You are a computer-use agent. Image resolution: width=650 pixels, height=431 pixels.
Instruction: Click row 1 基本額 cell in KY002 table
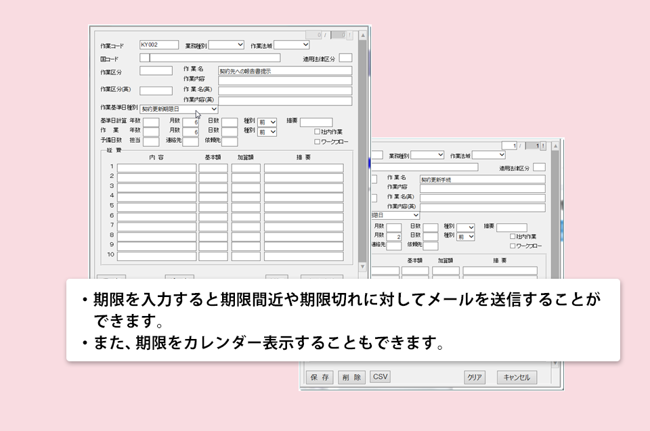(x=213, y=168)
